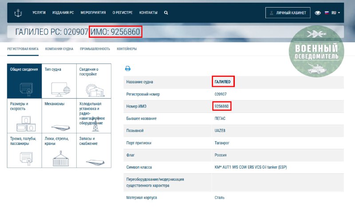Click the anchor logo in header
Viewport: 355px width, 212px height.
(19, 13)
